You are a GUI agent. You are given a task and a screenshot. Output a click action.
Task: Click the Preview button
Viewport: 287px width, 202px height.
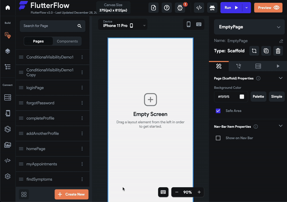268,8
